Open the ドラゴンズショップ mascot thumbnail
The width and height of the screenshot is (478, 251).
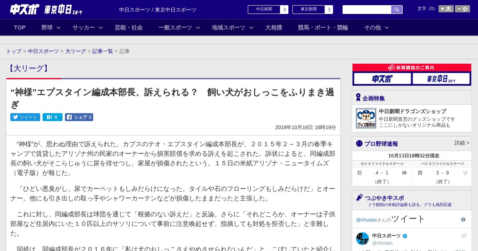click(x=366, y=118)
